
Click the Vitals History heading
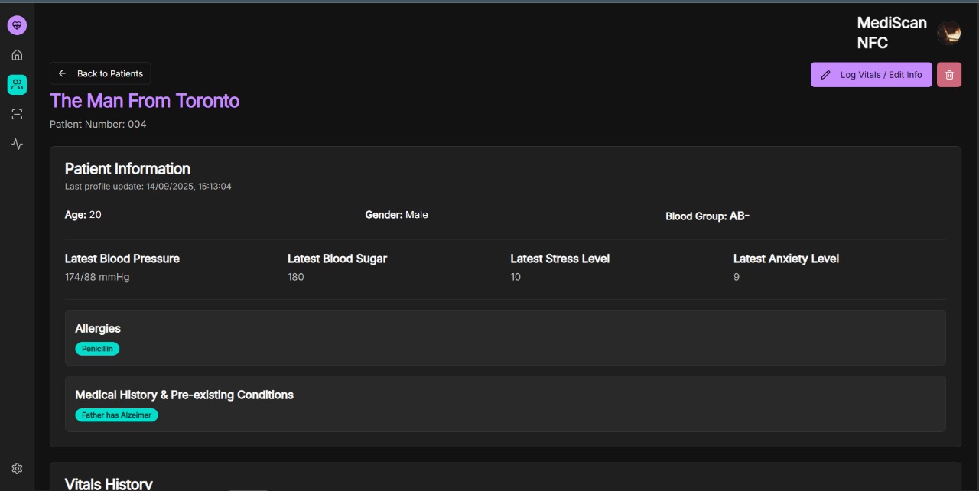pos(109,484)
